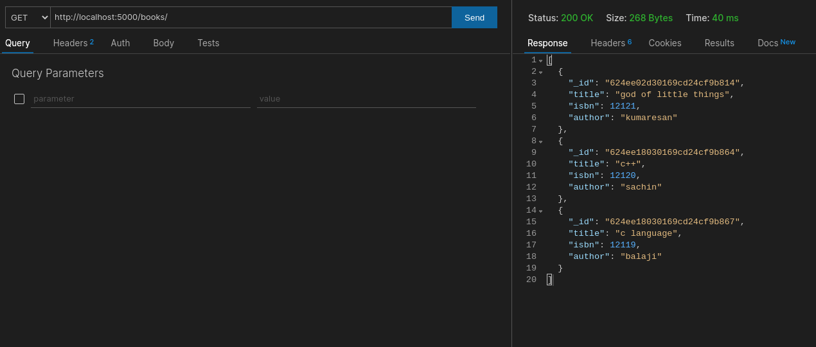Open the request Headers tab
Screen dimensions: 816x347
[73, 43]
